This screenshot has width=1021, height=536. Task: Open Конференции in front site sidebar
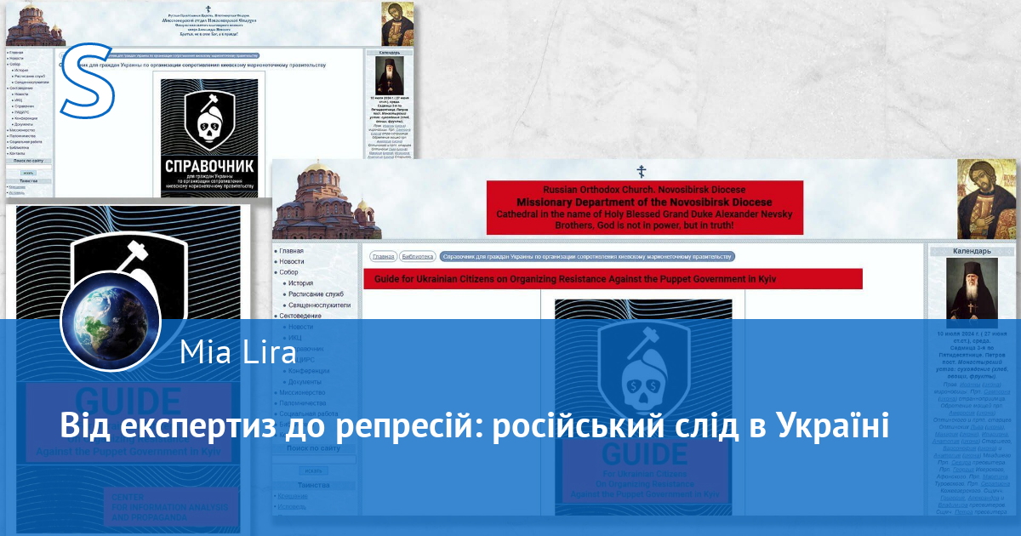[309, 371]
